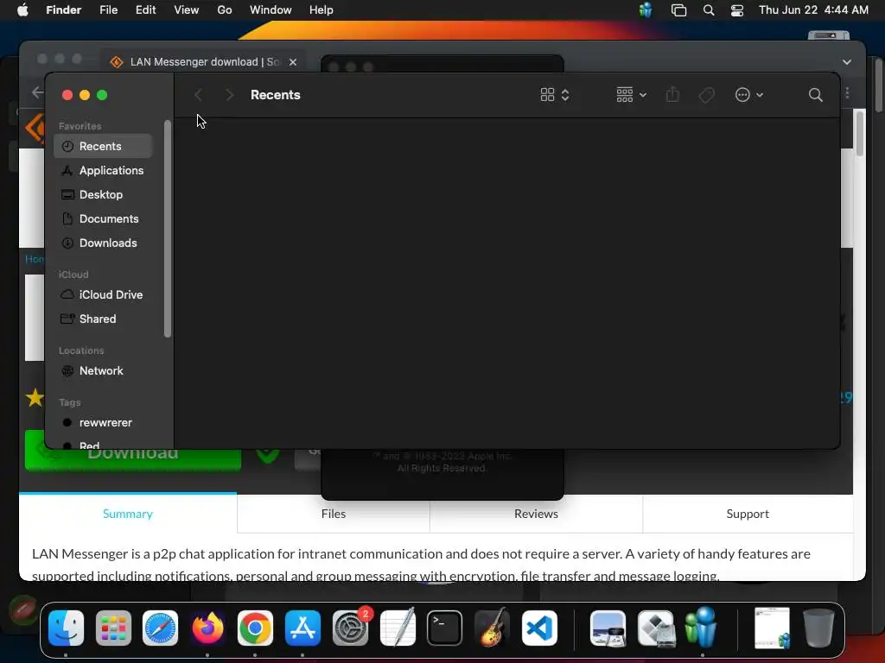Open Spotlight search in menu bar
Screen dimensions: 885x663
click(709, 10)
